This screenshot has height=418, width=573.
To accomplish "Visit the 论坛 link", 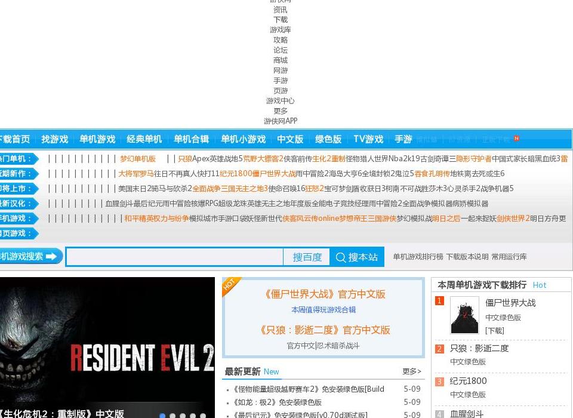I will (x=281, y=50).
